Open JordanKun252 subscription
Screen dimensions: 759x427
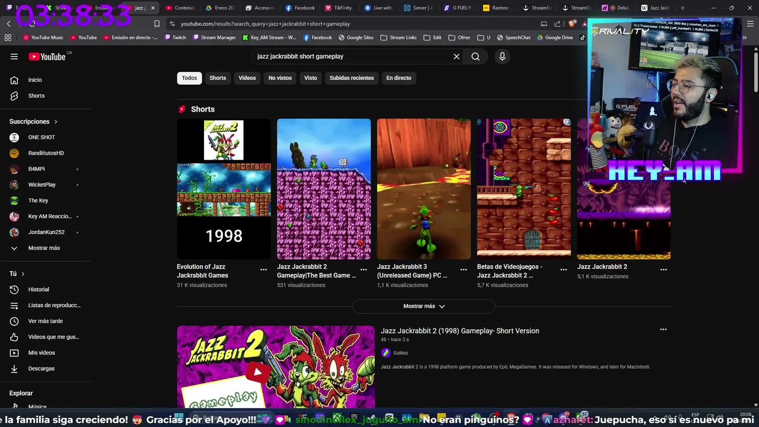coord(45,232)
